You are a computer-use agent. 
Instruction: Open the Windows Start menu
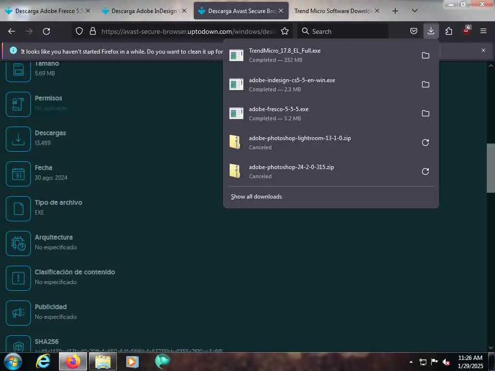coord(13,362)
